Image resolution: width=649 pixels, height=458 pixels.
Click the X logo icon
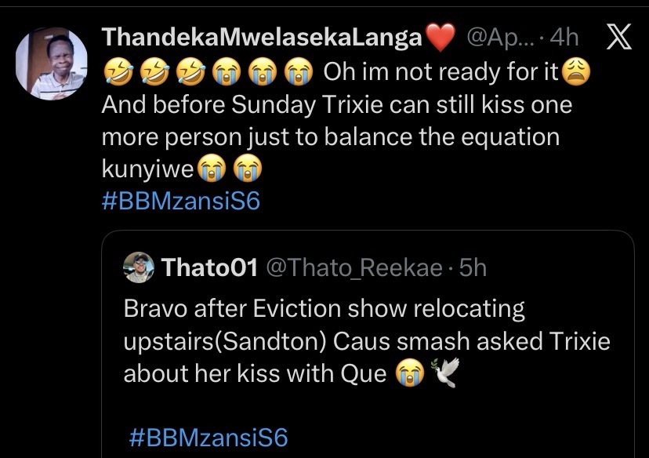(x=618, y=38)
